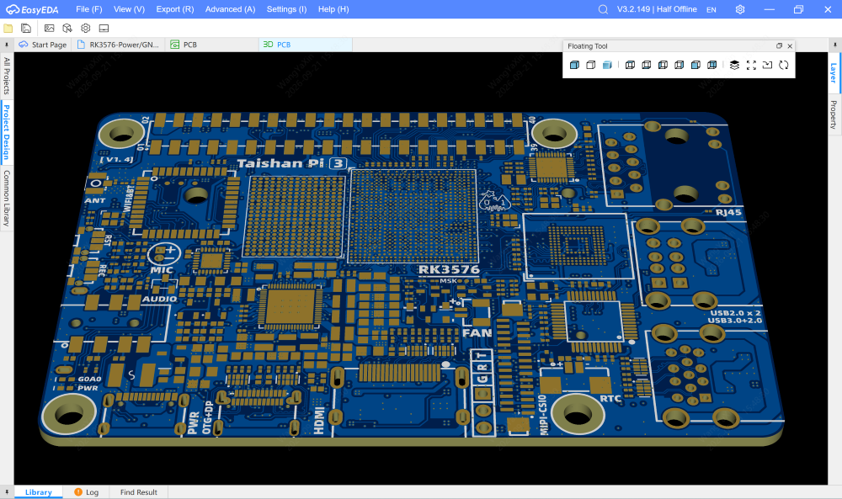Click the EasyEDA logo
The height and width of the screenshot is (499, 842).
pyautogui.click(x=32, y=9)
